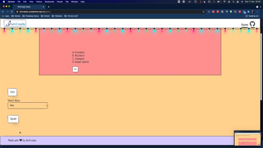Open the Chrome three-dot menu
Viewport: 263px width, 148px height.
pos(257,12)
